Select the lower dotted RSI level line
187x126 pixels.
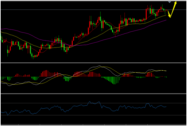[x=93, y=115]
